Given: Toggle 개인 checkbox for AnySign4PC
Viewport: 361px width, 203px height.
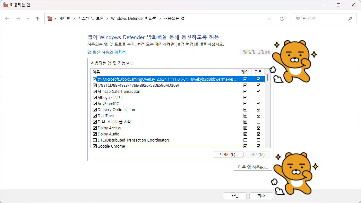Looking at the screenshot, I should pyautogui.click(x=245, y=103).
